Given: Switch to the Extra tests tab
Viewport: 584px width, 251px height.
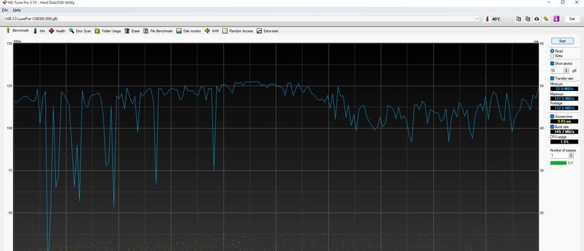Looking at the screenshot, I should (x=267, y=31).
